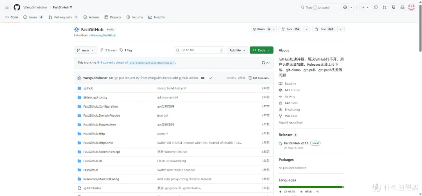Viewport: 422px width, 196px height.
Task: Switch to the Projects tab
Action: (x=113, y=17)
